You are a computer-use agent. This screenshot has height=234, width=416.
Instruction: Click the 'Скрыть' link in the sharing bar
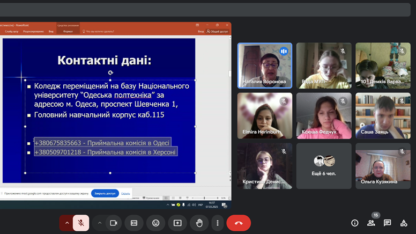(x=125, y=193)
